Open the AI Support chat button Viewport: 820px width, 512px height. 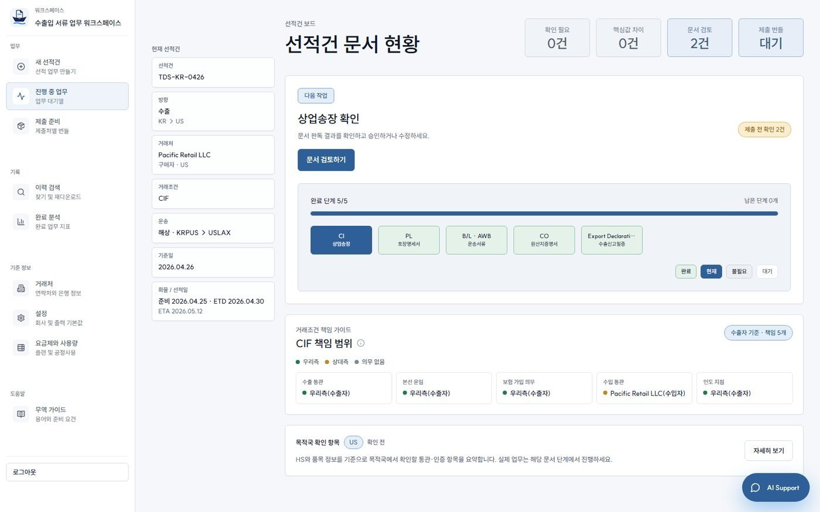click(775, 487)
